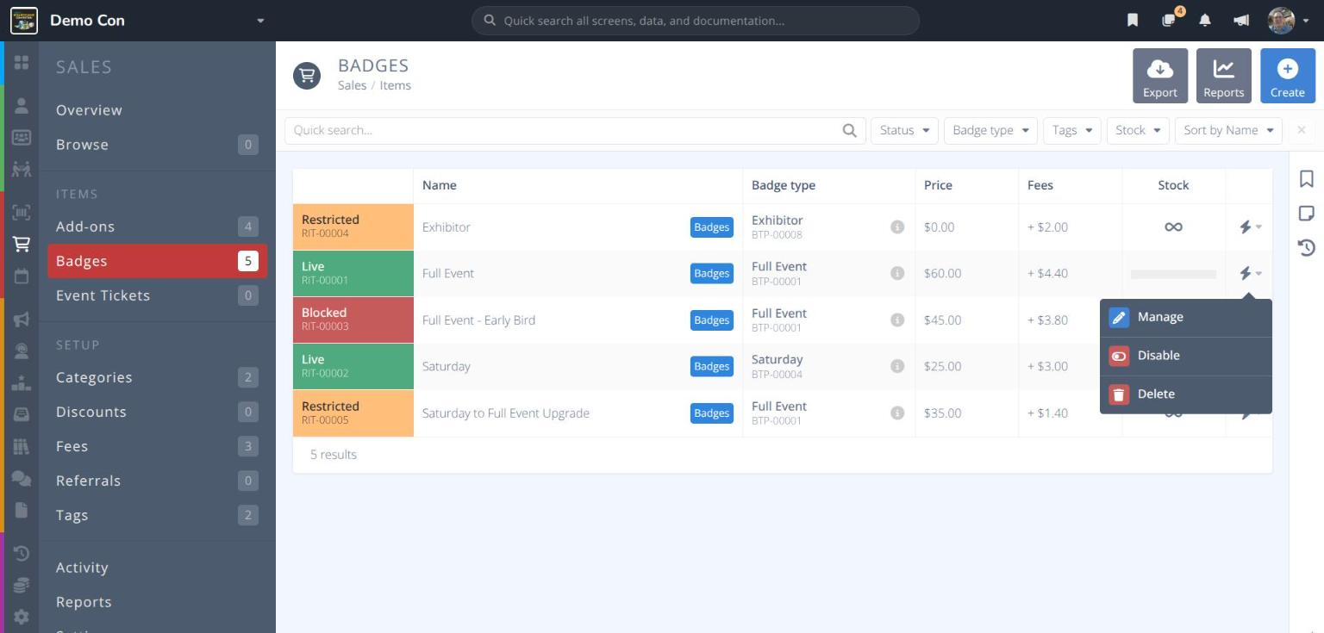Open the Stock filter dropdown
The width and height of the screenshot is (1324, 633).
coord(1139,131)
